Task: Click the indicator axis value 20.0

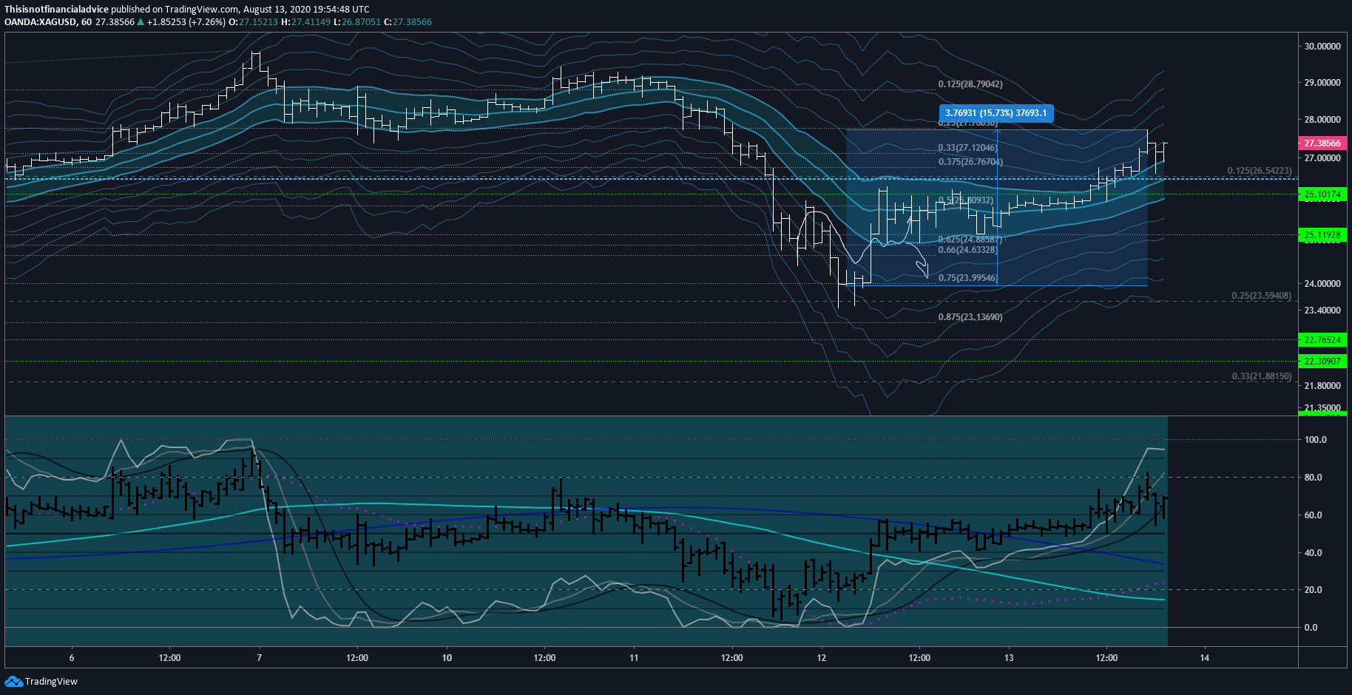Action: pyautogui.click(x=1313, y=590)
